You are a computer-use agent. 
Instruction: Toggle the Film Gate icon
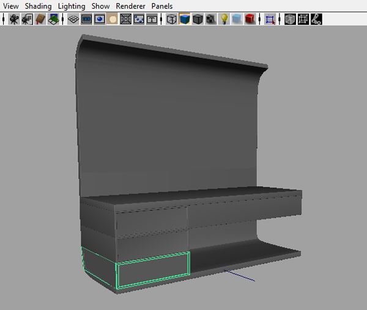pos(86,19)
